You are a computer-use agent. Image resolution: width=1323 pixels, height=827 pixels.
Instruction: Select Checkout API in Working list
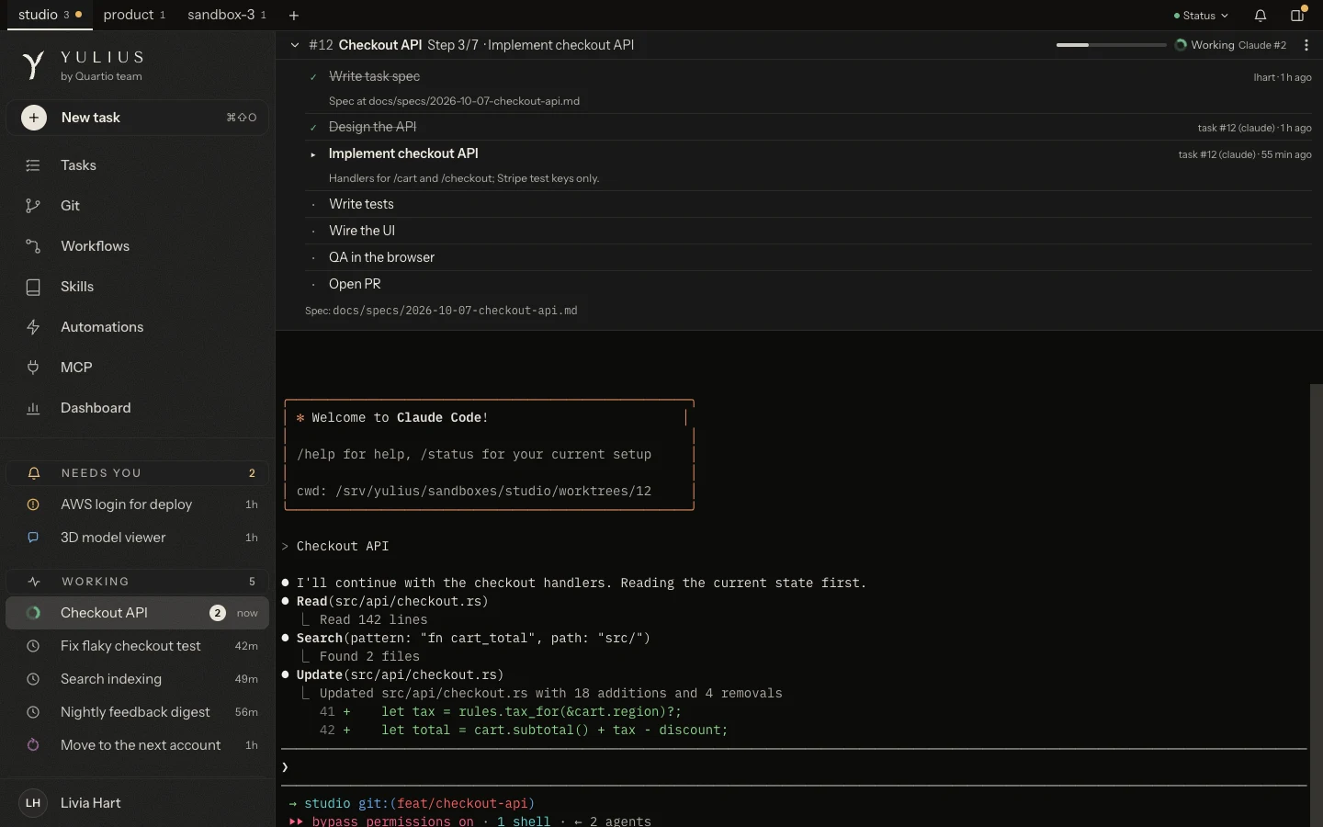point(138,613)
